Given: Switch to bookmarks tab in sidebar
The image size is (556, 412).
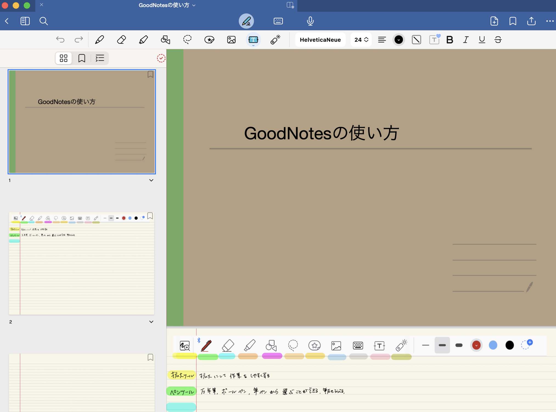Looking at the screenshot, I should (82, 58).
